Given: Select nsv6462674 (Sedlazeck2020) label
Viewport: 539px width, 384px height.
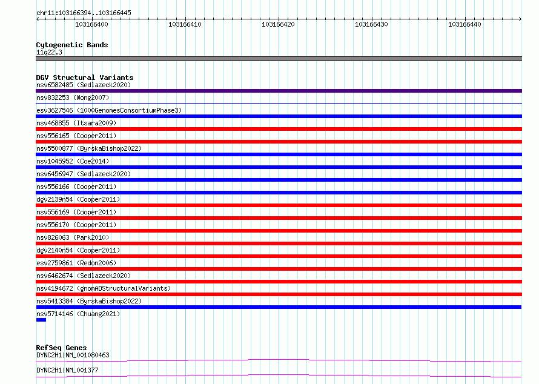Looking at the screenshot, I should click(84, 276).
